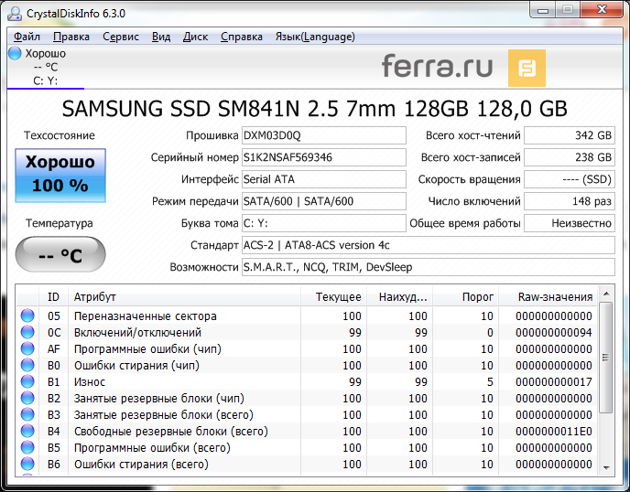Click the serial number field S1K2NSAF569346
This screenshot has width=630, height=492.
(324, 157)
